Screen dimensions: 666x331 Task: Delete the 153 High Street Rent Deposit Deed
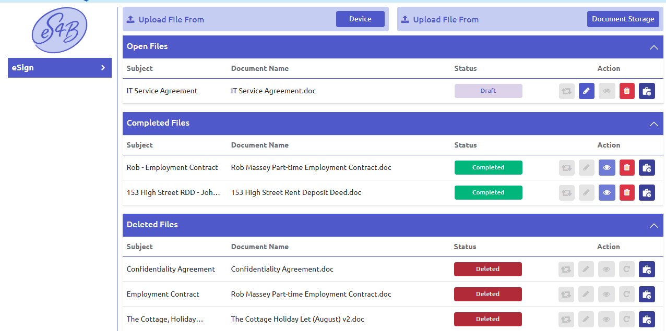tap(627, 192)
